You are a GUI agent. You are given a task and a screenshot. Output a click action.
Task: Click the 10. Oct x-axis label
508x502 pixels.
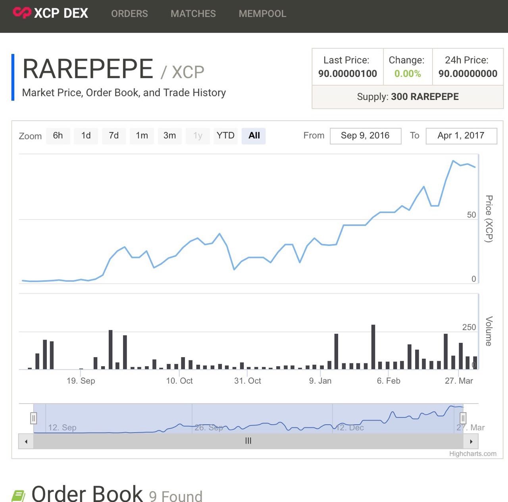[x=179, y=381]
